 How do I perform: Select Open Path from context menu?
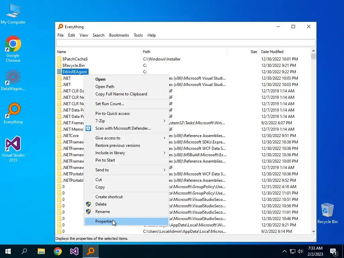click(126, 87)
